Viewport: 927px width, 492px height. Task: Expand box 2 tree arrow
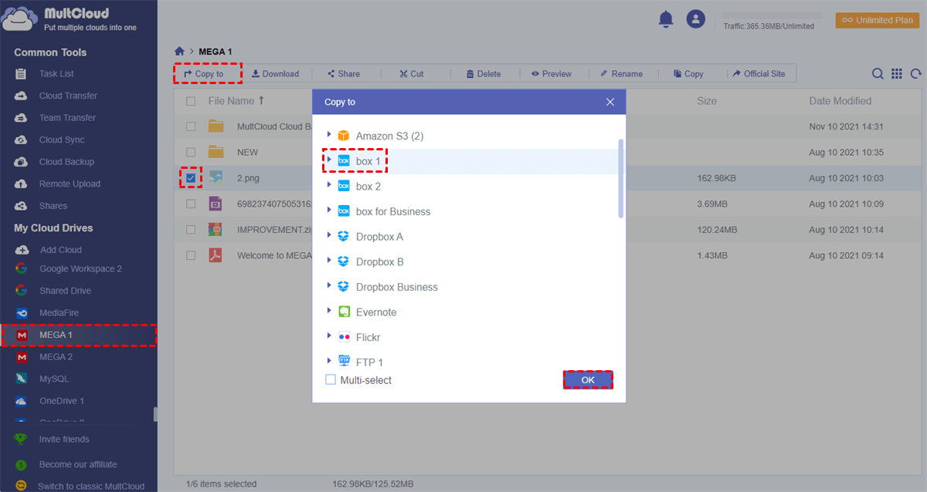[x=330, y=186]
